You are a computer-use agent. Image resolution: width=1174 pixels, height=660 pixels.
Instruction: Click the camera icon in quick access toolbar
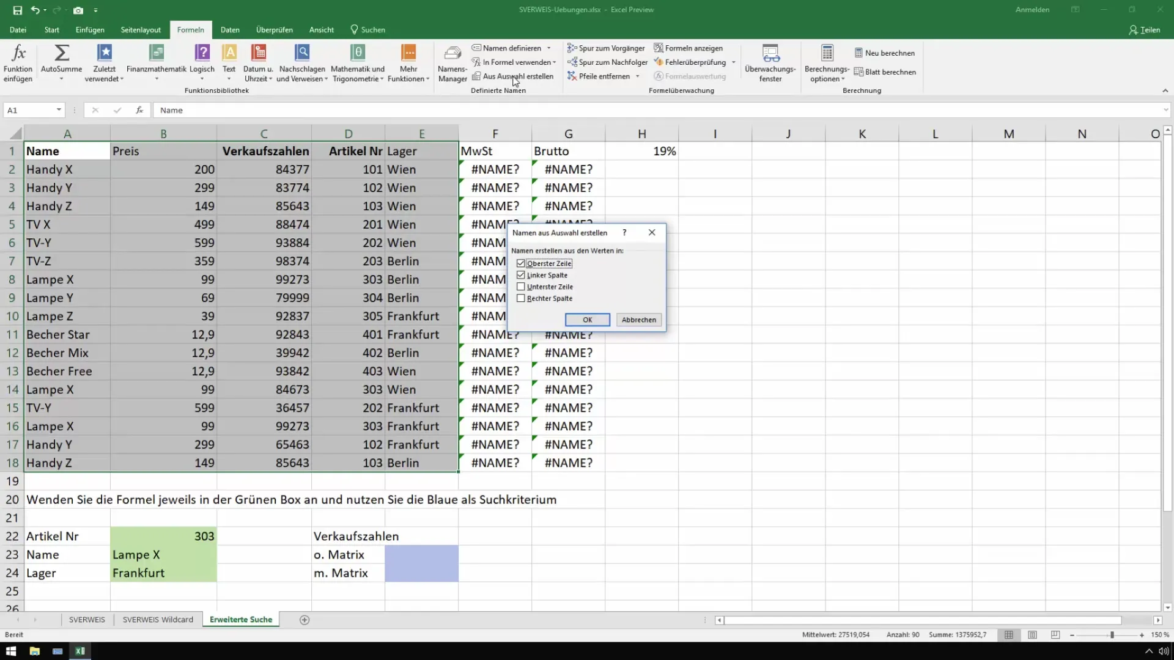click(x=78, y=10)
